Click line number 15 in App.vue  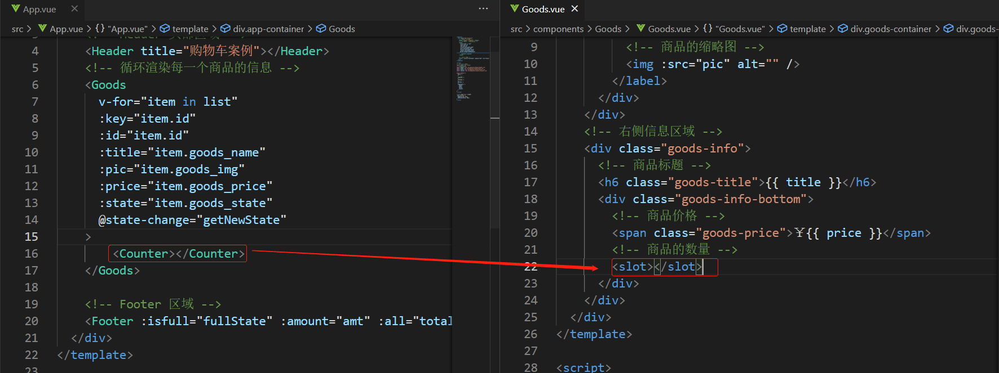32,237
